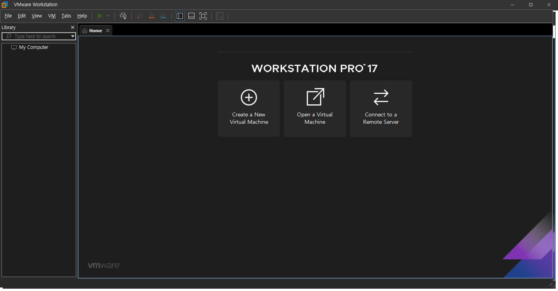Viewport: 558px width, 291px height.
Task: Toggle the thumbnail bar view icon
Action: pyautogui.click(x=191, y=16)
